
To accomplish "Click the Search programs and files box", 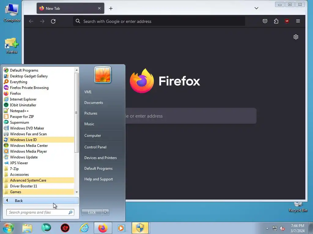I will (40, 212).
